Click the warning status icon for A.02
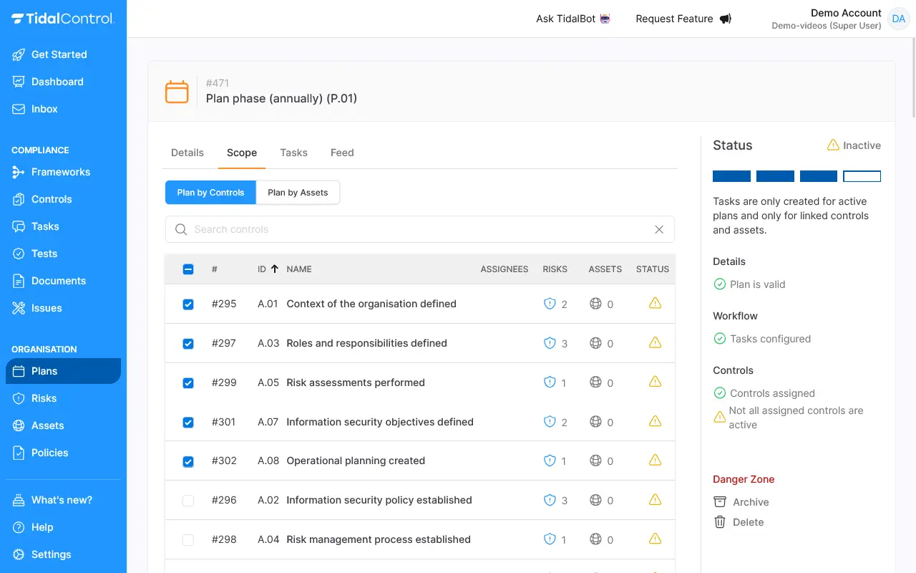The width and height of the screenshot is (916, 573). tap(655, 499)
